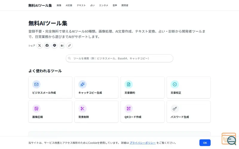Open the 画像圧縮 tool card
The width and height of the screenshot is (239, 149).
click(50, 111)
